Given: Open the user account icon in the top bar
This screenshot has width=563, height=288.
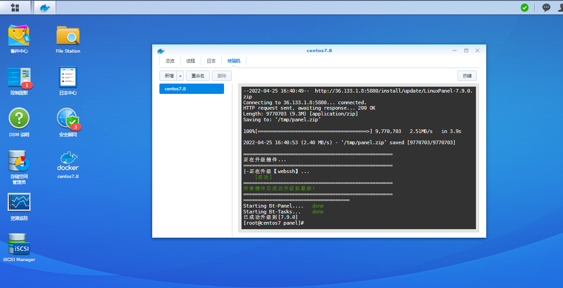Looking at the screenshot, I should (x=559, y=8).
